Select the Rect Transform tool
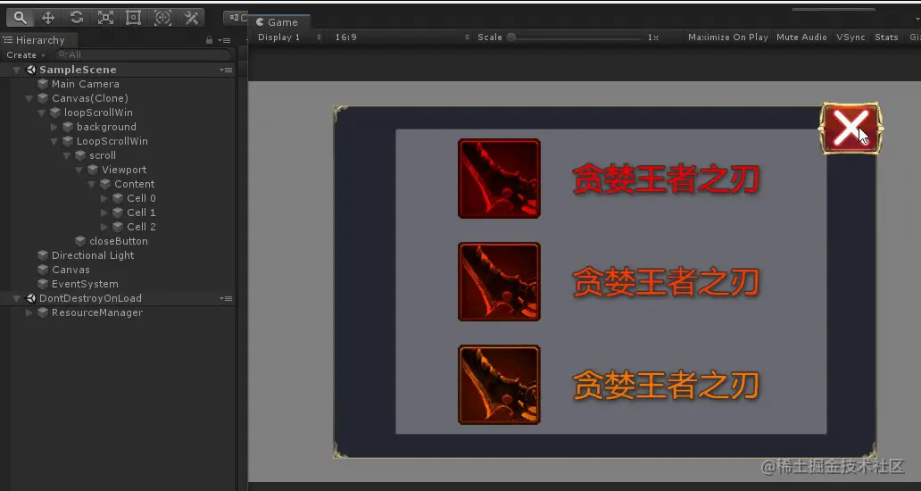 pyautogui.click(x=134, y=18)
